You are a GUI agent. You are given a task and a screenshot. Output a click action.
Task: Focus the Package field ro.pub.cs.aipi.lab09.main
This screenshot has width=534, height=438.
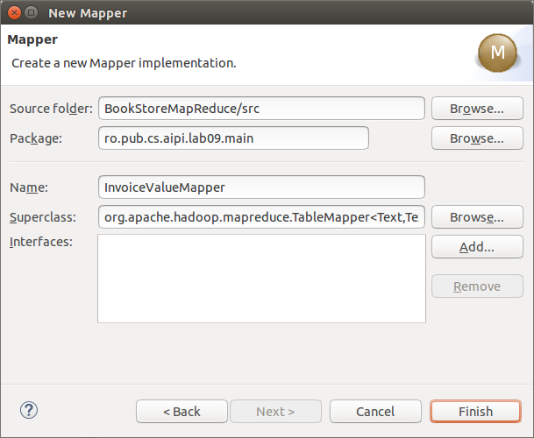coord(233,138)
